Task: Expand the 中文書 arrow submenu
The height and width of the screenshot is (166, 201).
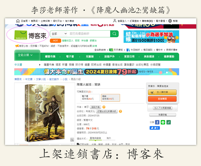Action: (40, 65)
